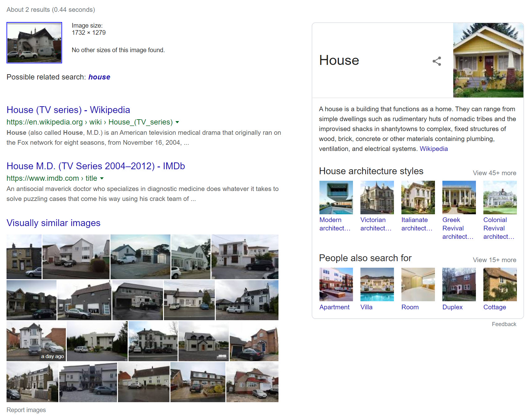Open the searched house image thumbnail
This screenshot has height=418, width=529.
point(34,43)
